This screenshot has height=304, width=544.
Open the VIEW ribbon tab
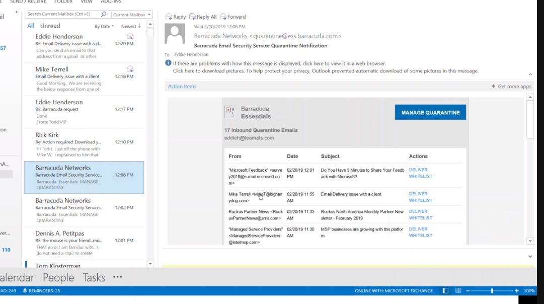tap(87, 2)
